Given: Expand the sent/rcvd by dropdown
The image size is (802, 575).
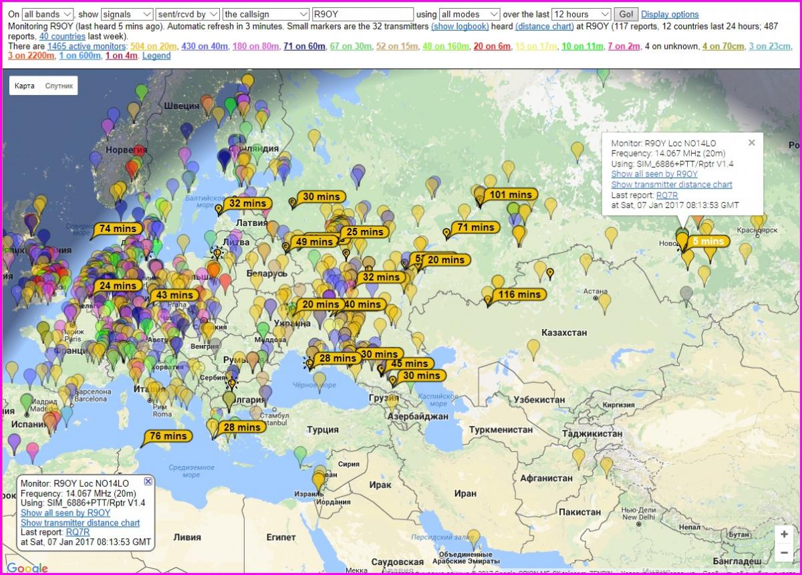Looking at the screenshot, I should [187, 14].
